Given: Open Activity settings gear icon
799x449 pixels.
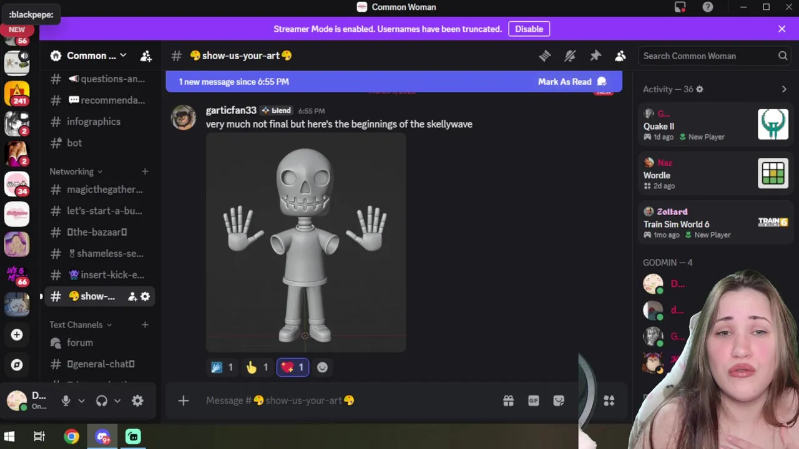Looking at the screenshot, I should (700, 89).
